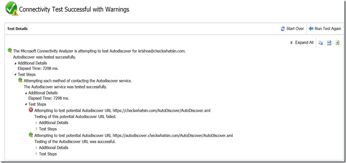346x163 pixels.
Task: Click 'Attempting each method of contacting the Autodiscover service.'
Action: (x=78, y=81)
